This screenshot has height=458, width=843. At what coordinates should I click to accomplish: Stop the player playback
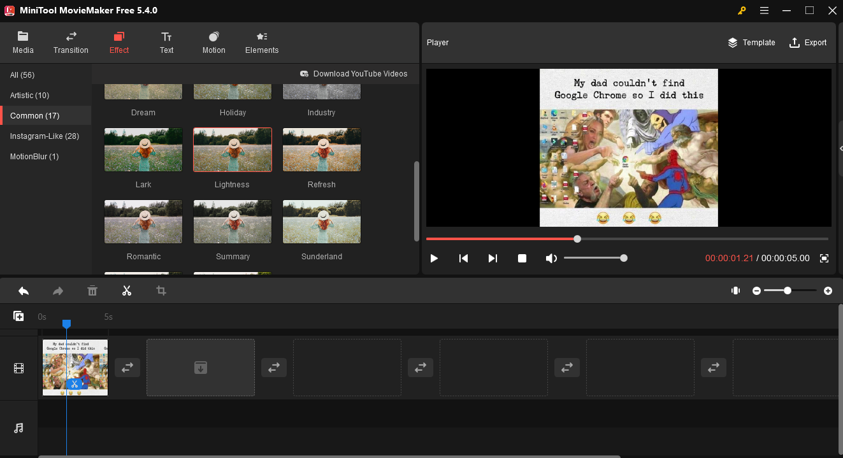click(x=522, y=258)
